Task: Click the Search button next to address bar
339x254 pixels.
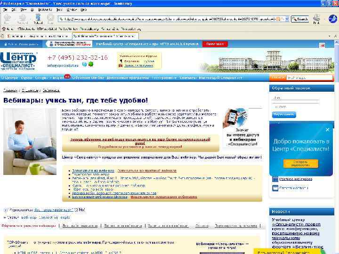Action: (x=300, y=19)
